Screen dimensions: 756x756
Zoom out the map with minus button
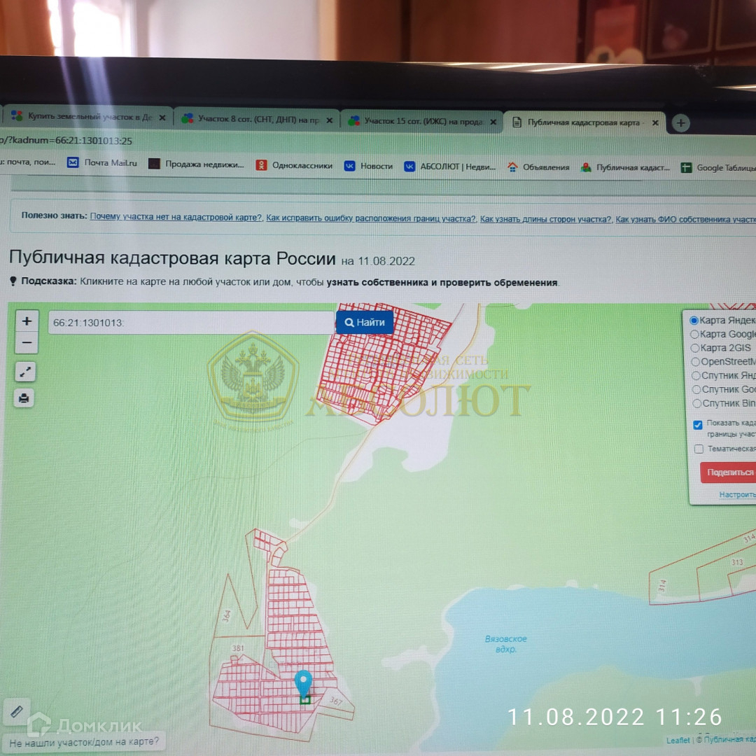27,343
